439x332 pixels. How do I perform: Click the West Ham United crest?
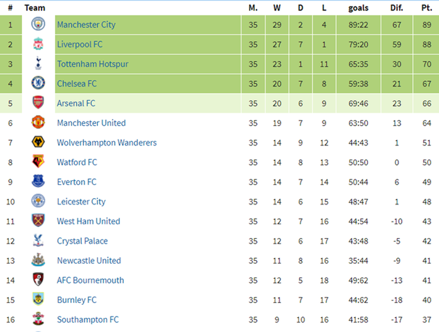tap(38, 221)
